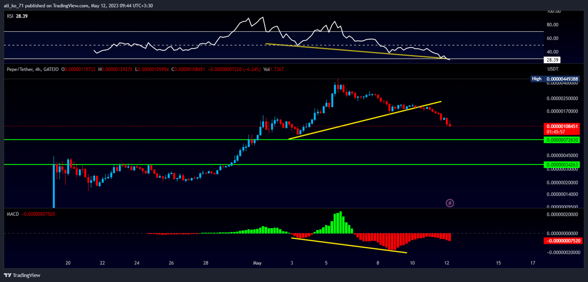Click the USDT currency label
The height and width of the screenshot is (282, 588).
[552, 69]
